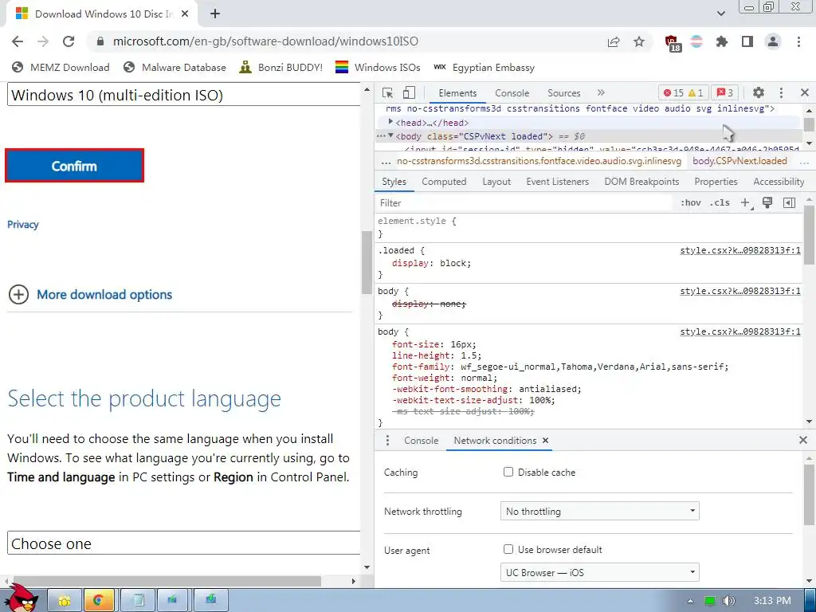Open the first style.csx source link for .loaded
Viewport: 816px width, 612px height.
click(x=740, y=250)
